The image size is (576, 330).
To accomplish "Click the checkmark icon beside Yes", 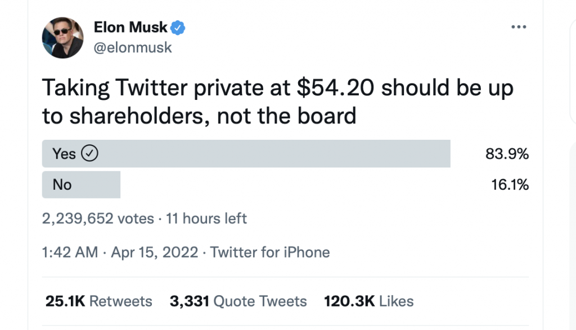I will (x=90, y=153).
